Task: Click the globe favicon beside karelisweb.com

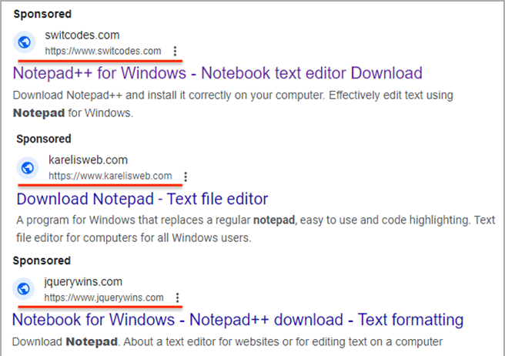Action: pos(27,167)
